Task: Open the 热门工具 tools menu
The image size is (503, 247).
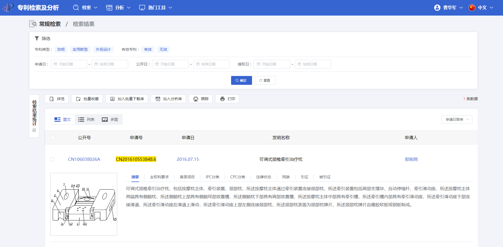Action: 156,8
